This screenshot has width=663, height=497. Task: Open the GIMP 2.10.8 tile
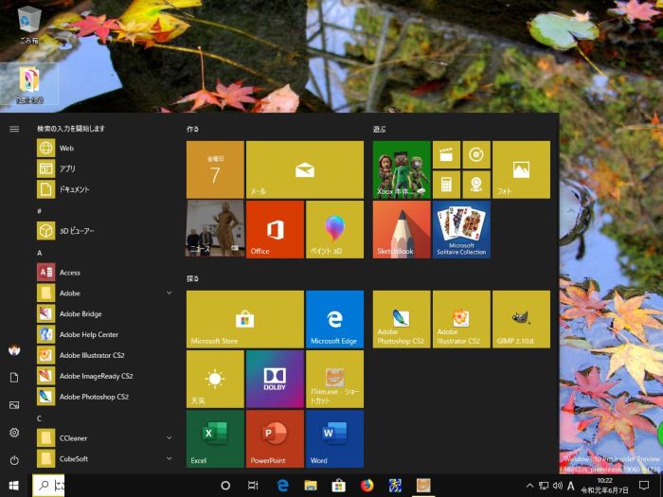click(x=520, y=319)
